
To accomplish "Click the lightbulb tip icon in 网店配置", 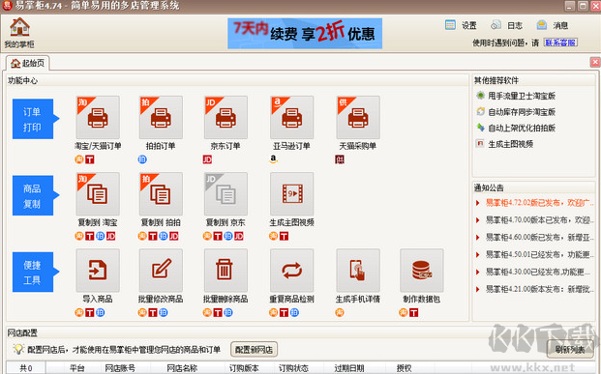I will (x=18, y=349).
